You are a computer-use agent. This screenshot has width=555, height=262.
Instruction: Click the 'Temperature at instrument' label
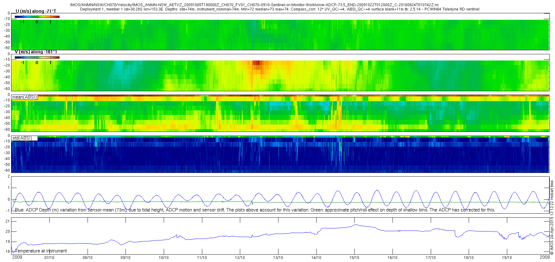[x=41, y=251]
